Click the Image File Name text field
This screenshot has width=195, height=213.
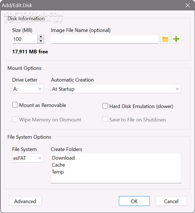tap(105, 39)
